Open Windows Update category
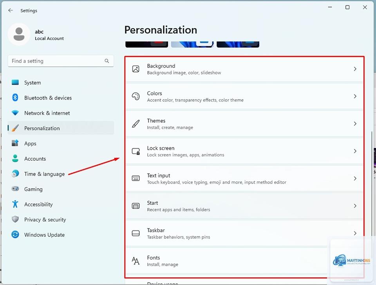Image resolution: width=376 pixels, height=285 pixels. [61, 234]
